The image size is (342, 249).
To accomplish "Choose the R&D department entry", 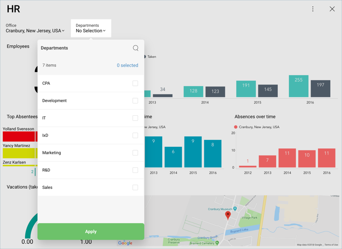I will tap(46, 170).
